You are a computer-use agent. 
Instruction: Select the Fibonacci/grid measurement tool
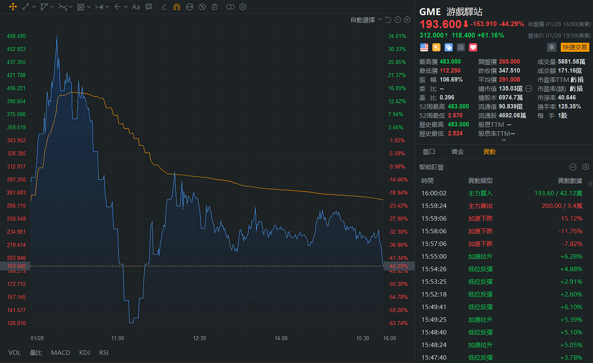81,7
